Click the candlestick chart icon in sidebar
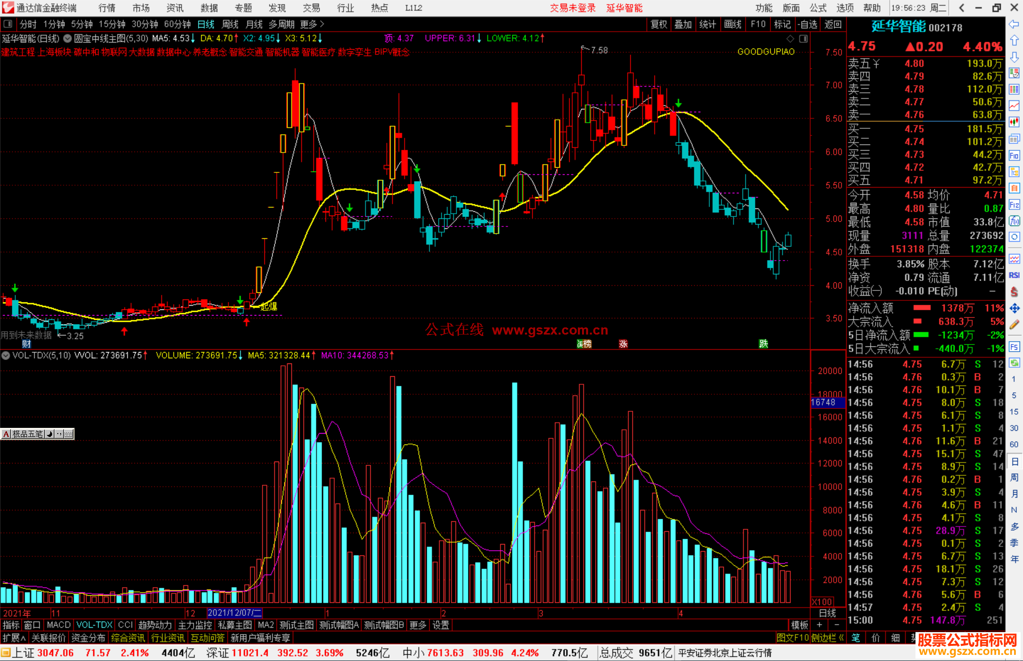The width and height of the screenshot is (1023, 661). pos(1014,122)
